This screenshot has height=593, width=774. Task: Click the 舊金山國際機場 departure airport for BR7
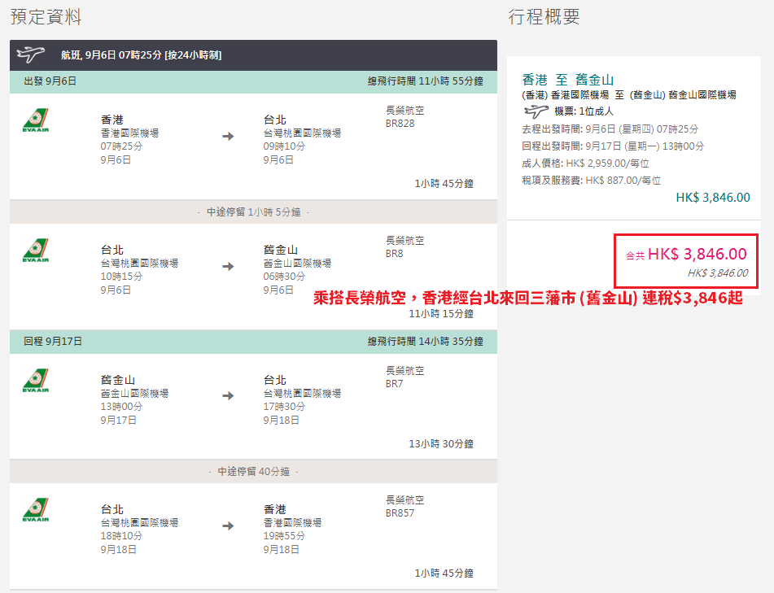(x=135, y=394)
